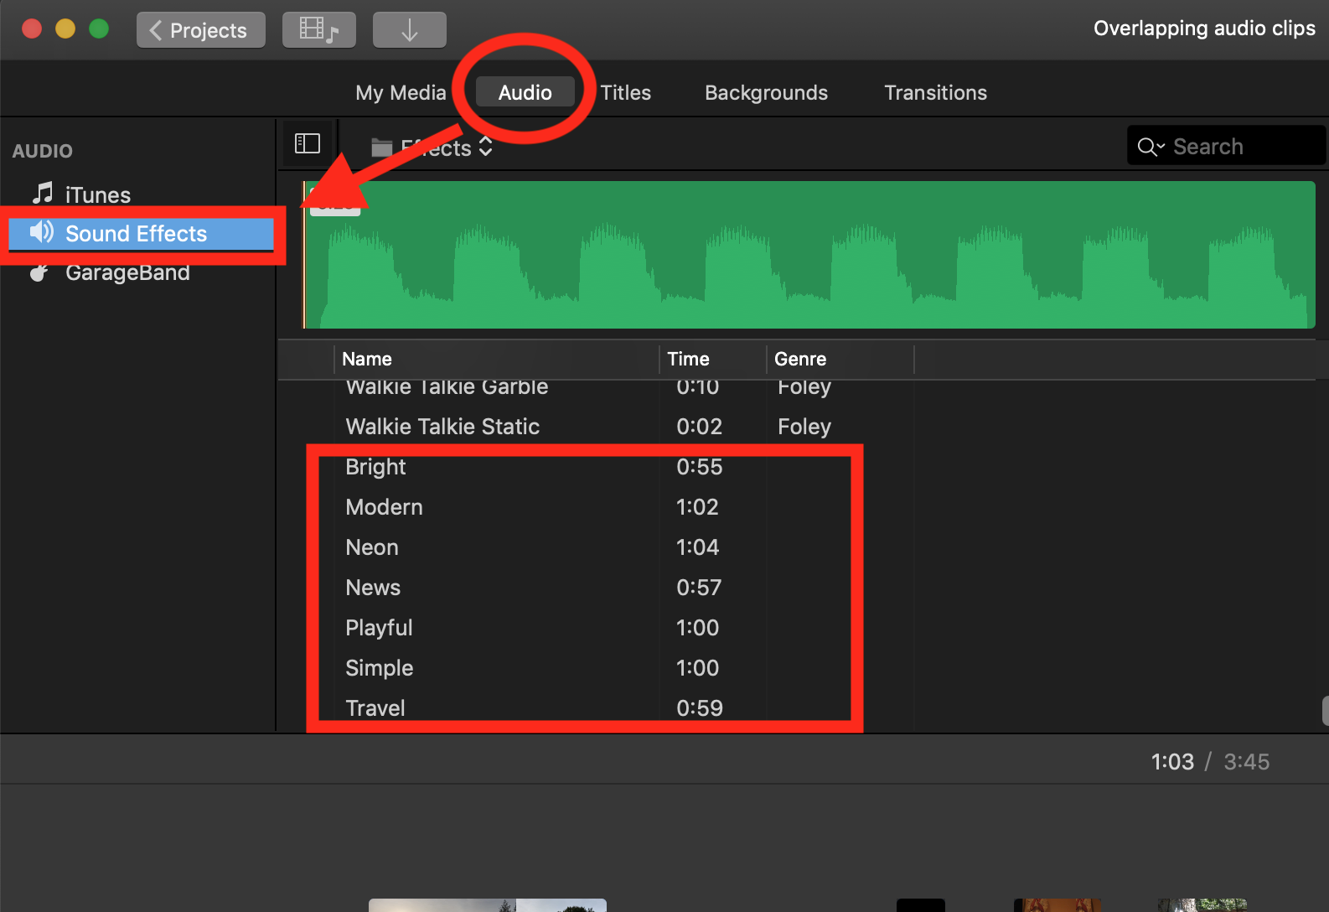Toggle the sidebar visibility button
This screenshot has width=1329, height=912.
coord(308,144)
